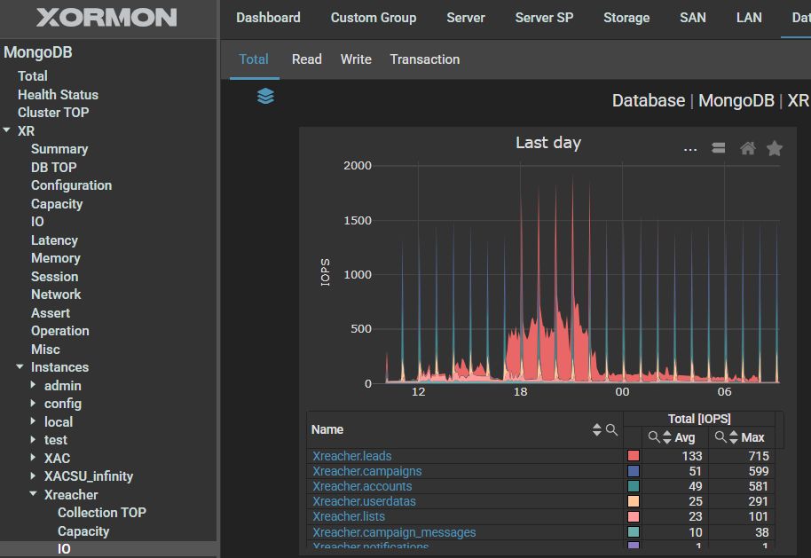
Task: Sort the table by the Max column
Action: 734,437
